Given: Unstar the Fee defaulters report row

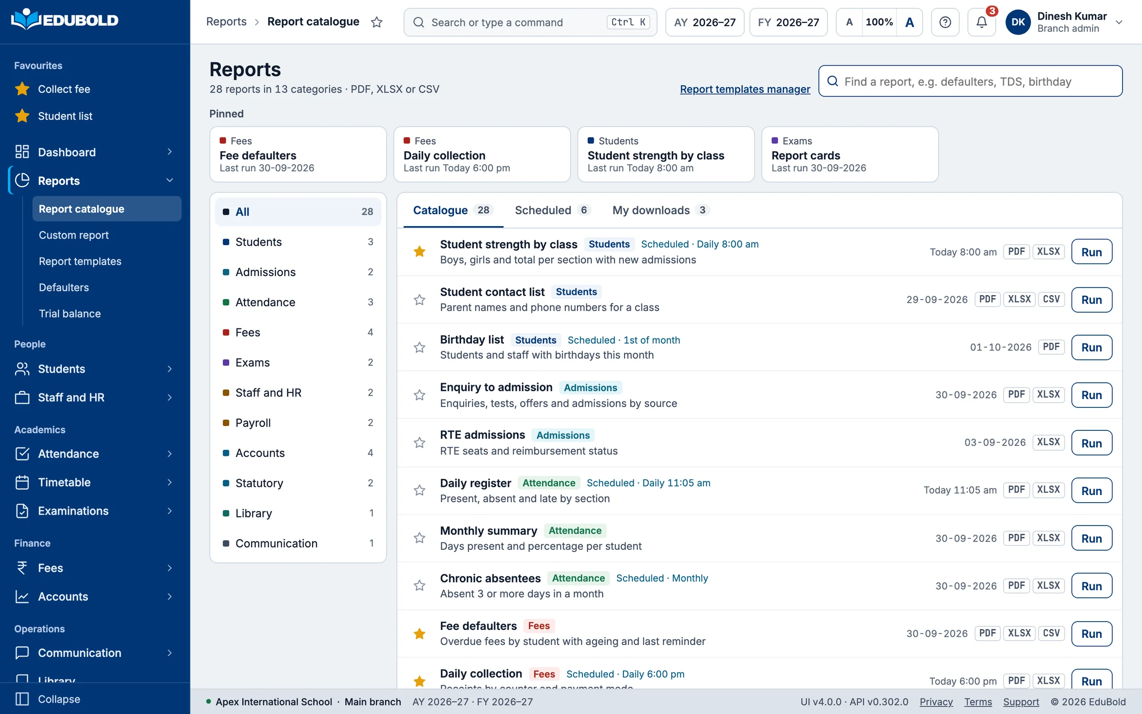Looking at the screenshot, I should pos(419,634).
